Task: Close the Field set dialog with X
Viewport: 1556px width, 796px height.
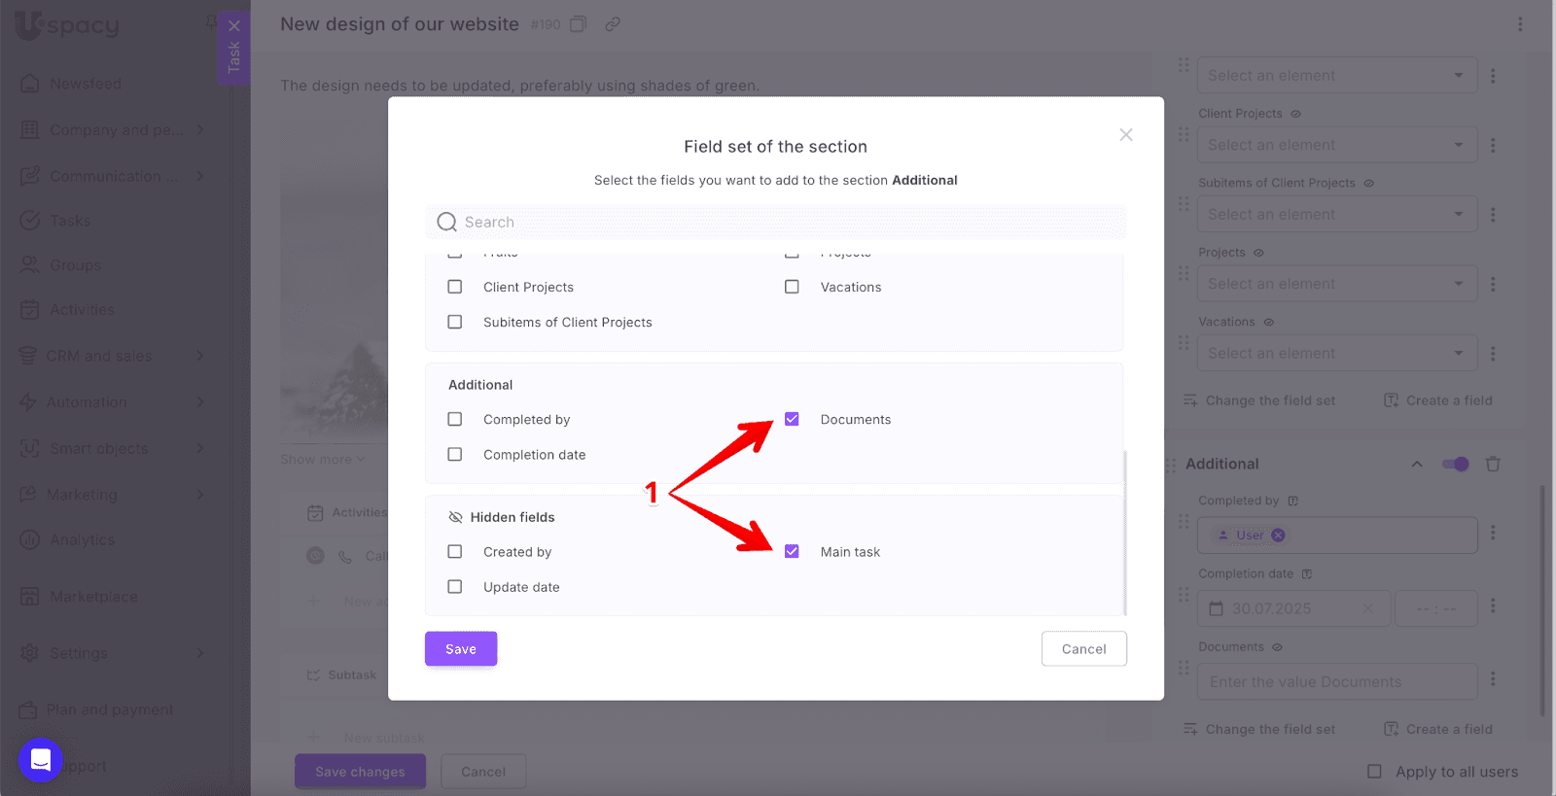Action: 1125,135
